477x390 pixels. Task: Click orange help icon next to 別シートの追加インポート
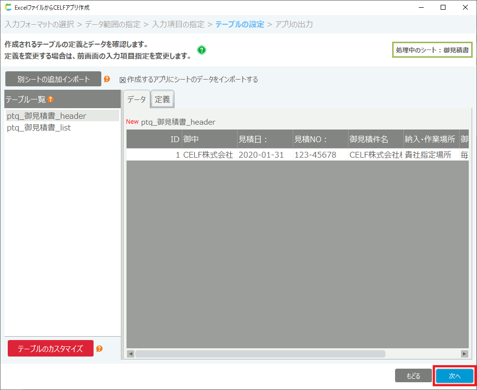click(107, 79)
